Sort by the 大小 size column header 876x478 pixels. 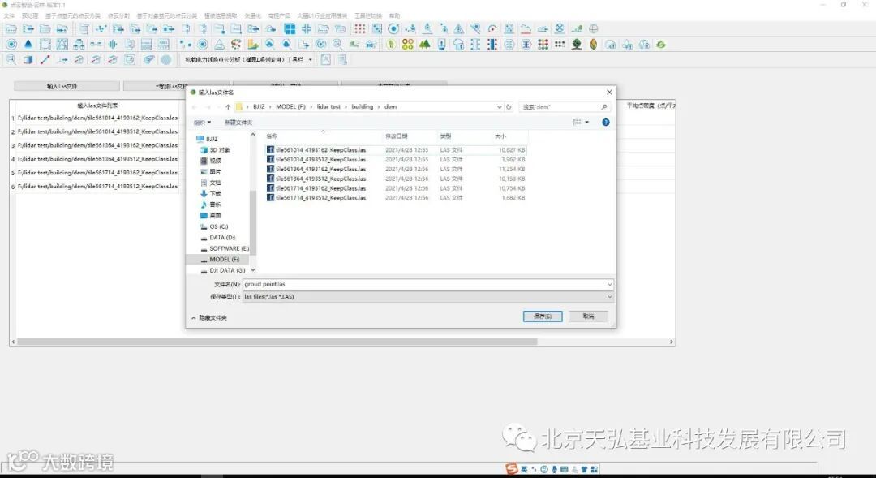click(x=500, y=136)
